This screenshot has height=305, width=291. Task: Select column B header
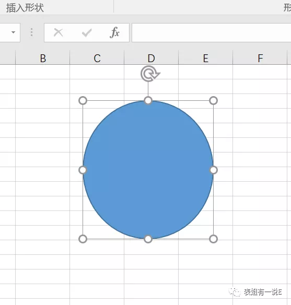pos(43,58)
